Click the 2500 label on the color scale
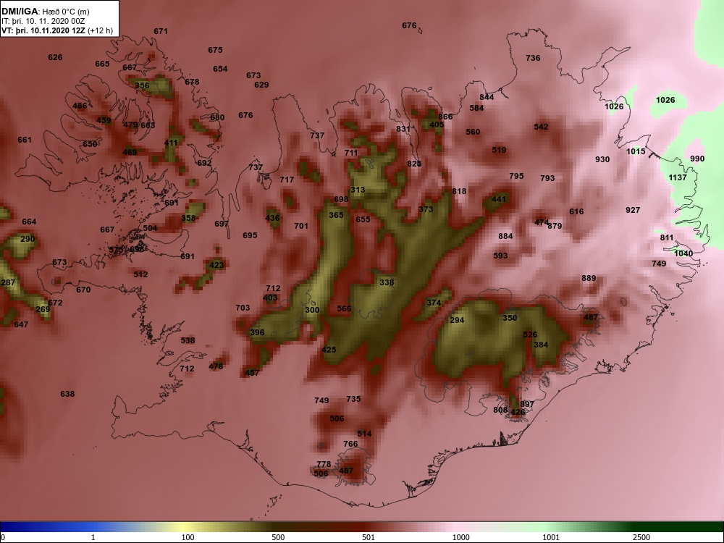 (641, 537)
